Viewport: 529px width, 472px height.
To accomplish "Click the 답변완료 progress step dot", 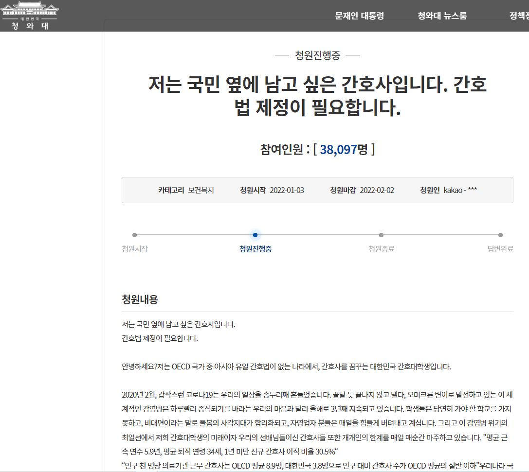I will point(500,235).
